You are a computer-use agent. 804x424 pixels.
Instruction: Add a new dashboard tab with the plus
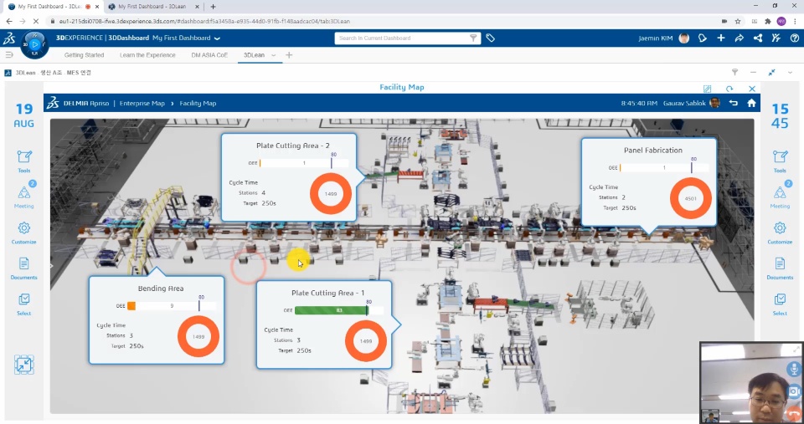pos(289,55)
